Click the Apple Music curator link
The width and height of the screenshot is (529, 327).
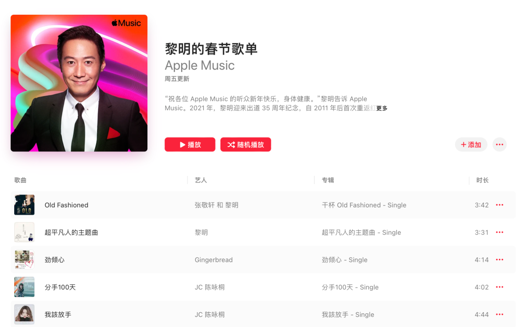click(199, 66)
